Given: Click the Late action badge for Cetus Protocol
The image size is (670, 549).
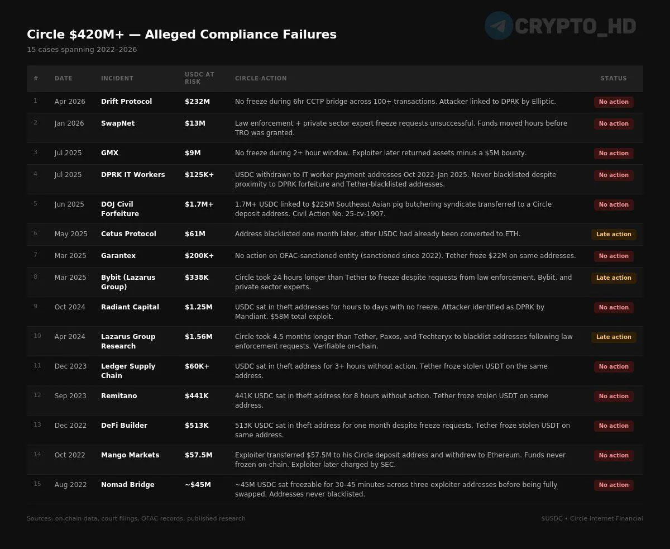Looking at the screenshot, I should tap(613, 235).
